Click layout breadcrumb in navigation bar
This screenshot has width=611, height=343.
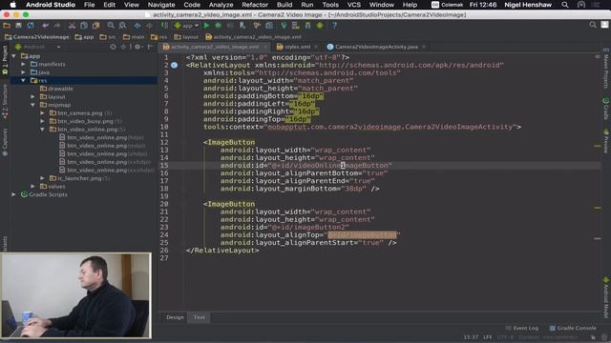pyautogui.click(x=186, y=37)
